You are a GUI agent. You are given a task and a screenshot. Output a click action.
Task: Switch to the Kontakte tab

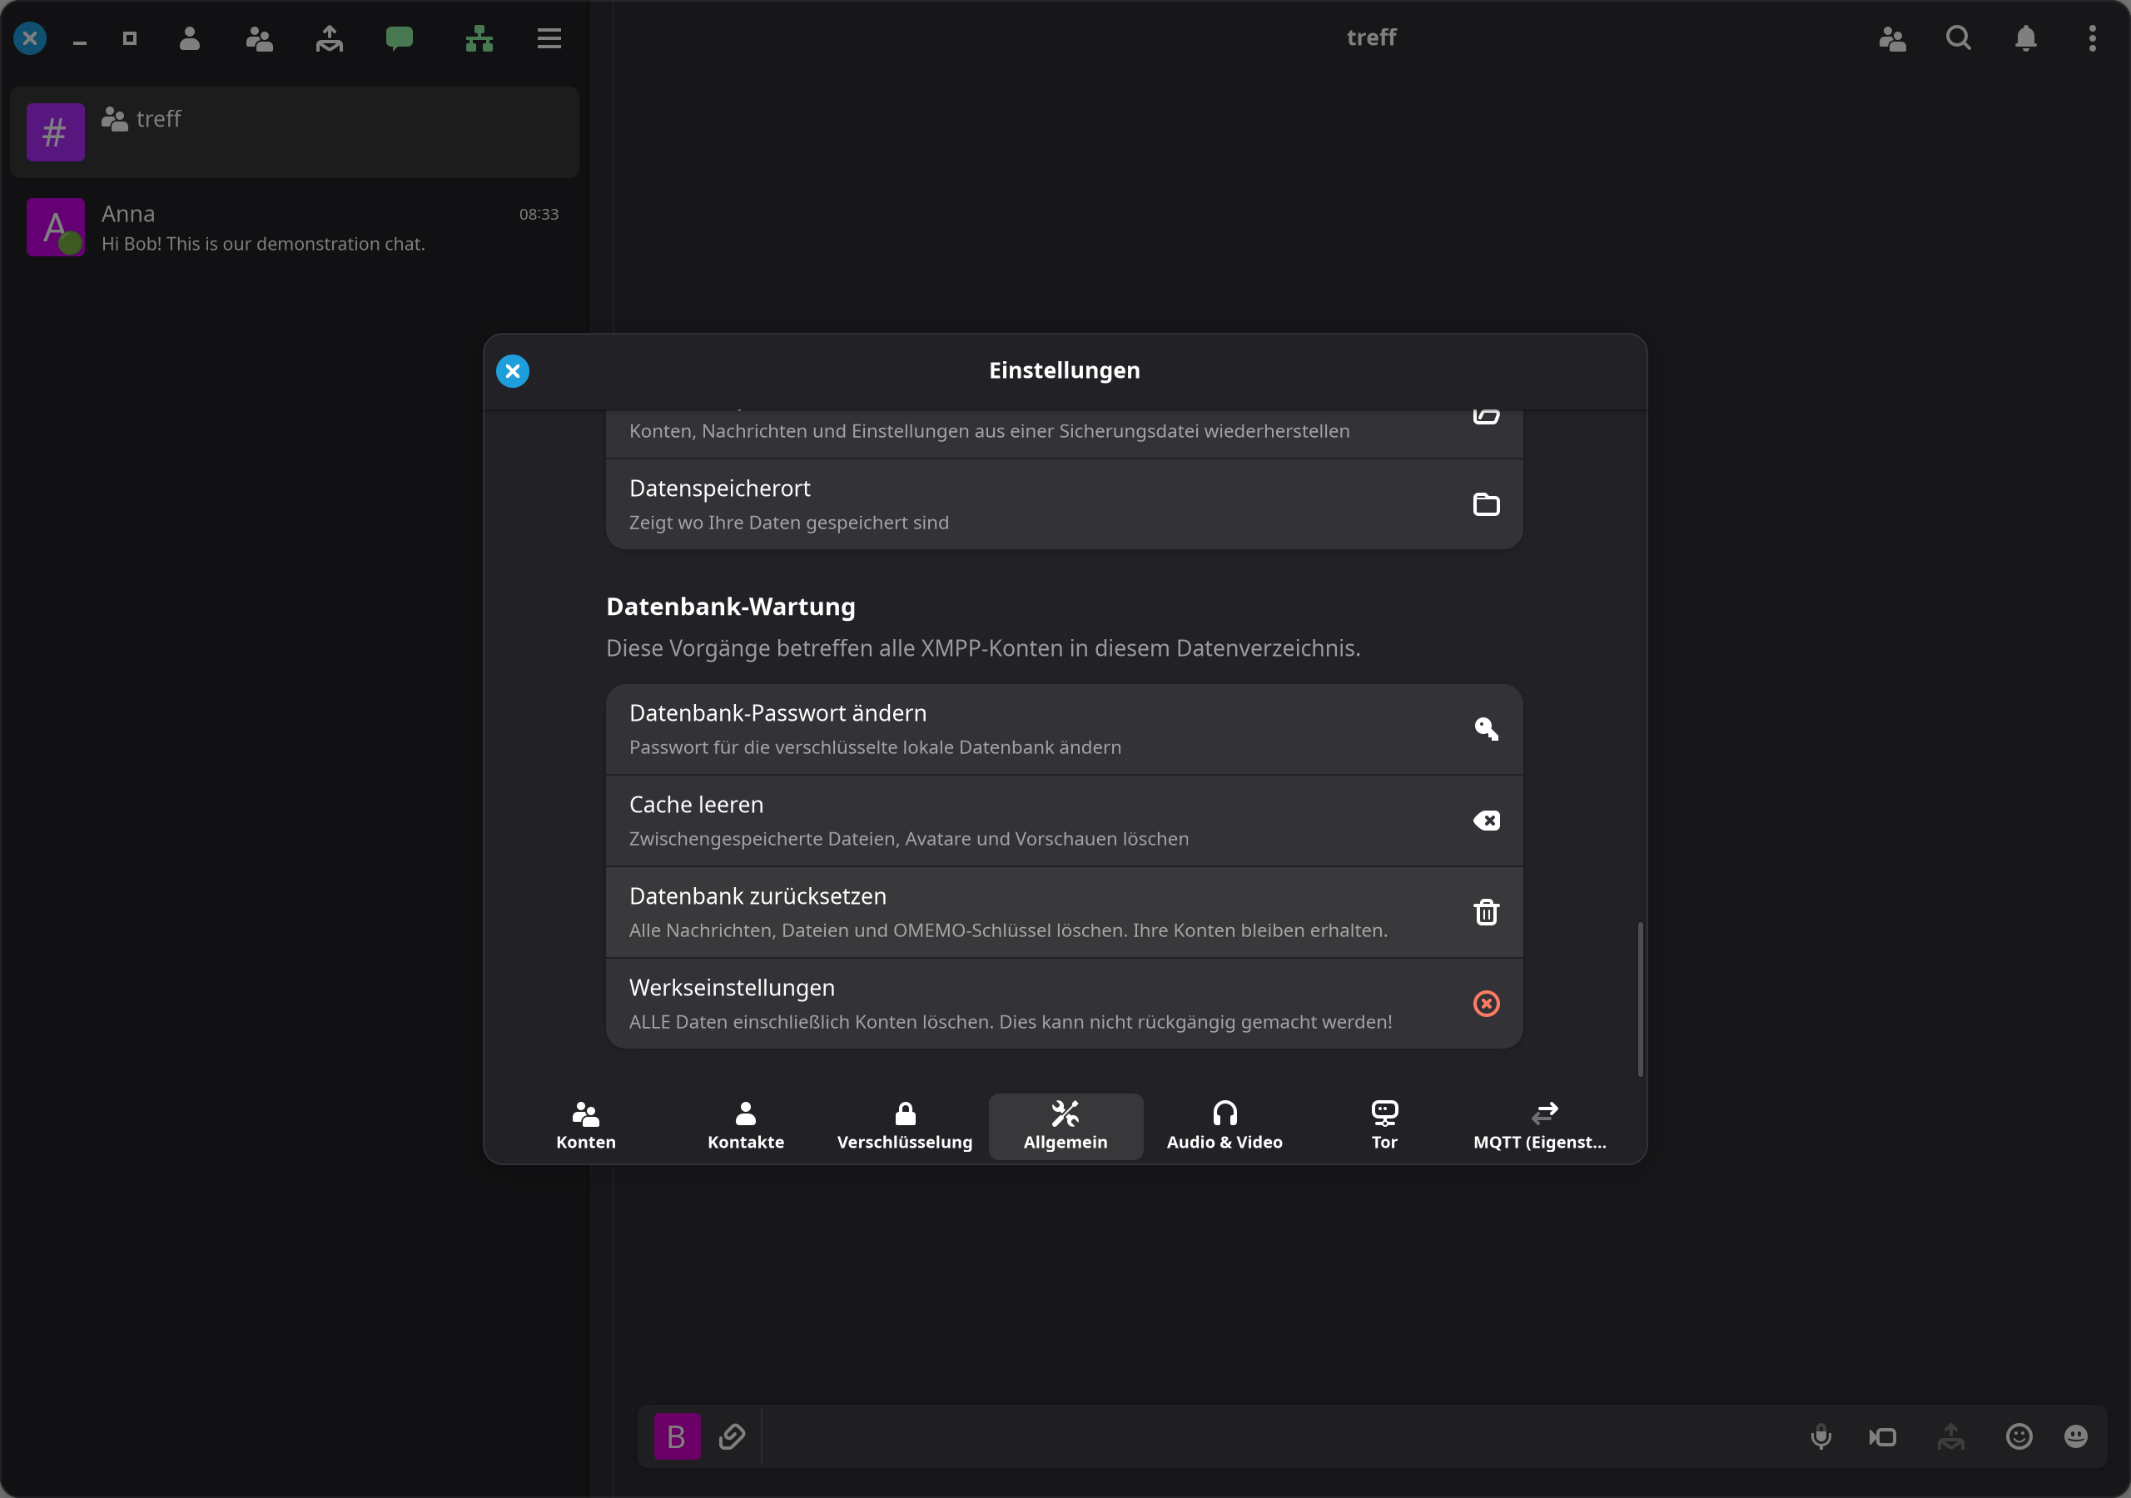coord(745,1126)
